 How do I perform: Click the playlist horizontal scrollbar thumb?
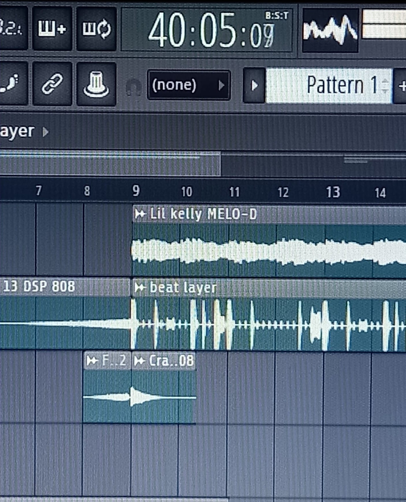coord(110,164)
